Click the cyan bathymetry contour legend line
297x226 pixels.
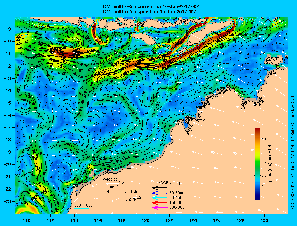point(81,209)
